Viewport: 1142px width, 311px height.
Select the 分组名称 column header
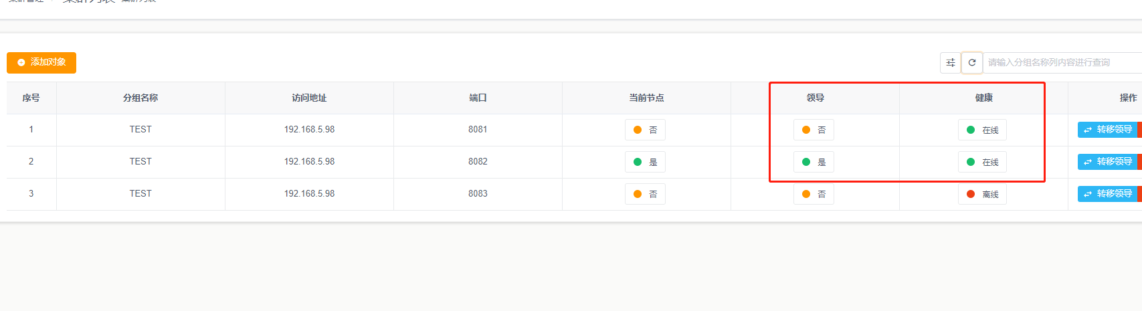click(140, 98)
